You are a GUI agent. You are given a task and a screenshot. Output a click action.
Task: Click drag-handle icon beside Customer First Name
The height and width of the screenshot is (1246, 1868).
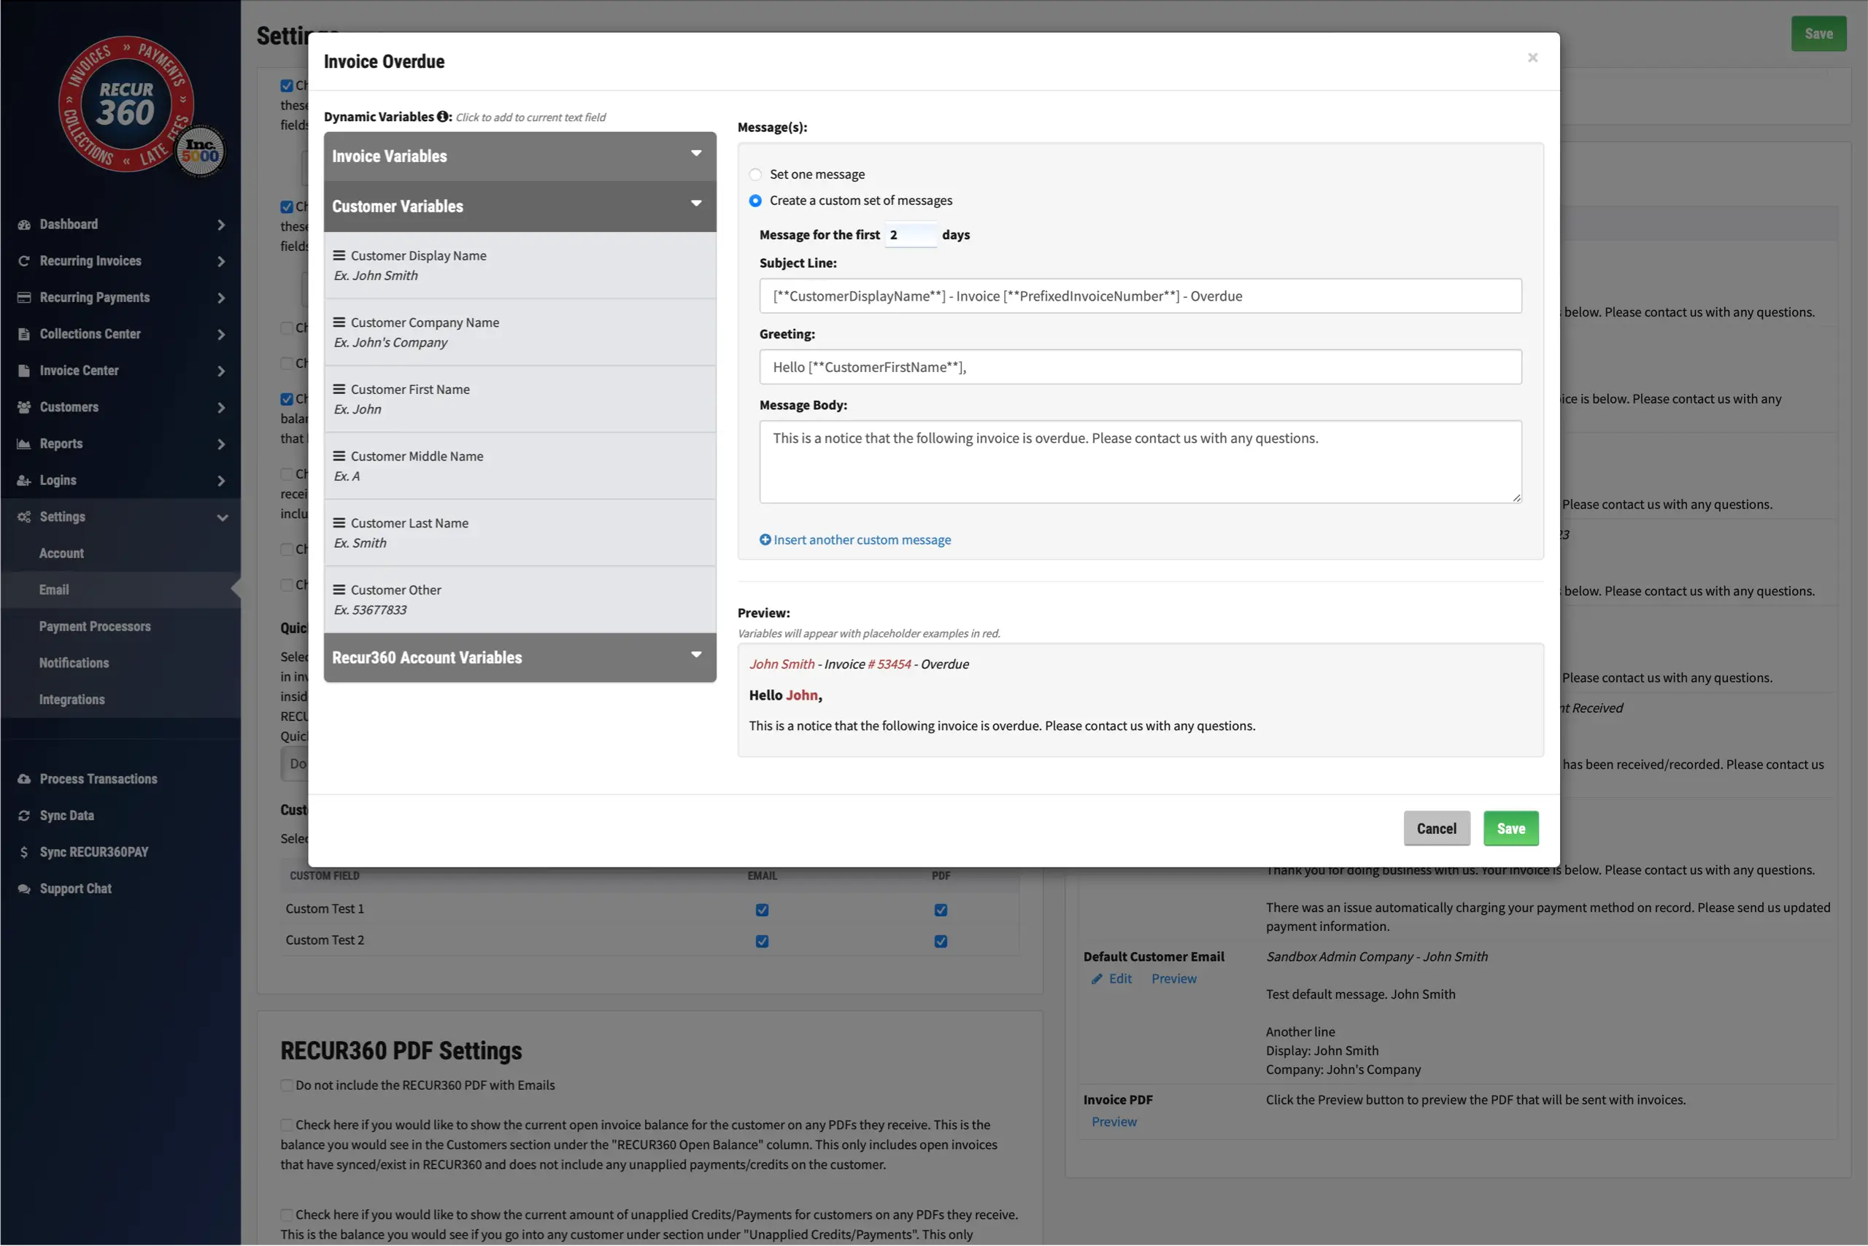(x=339, y=390)
